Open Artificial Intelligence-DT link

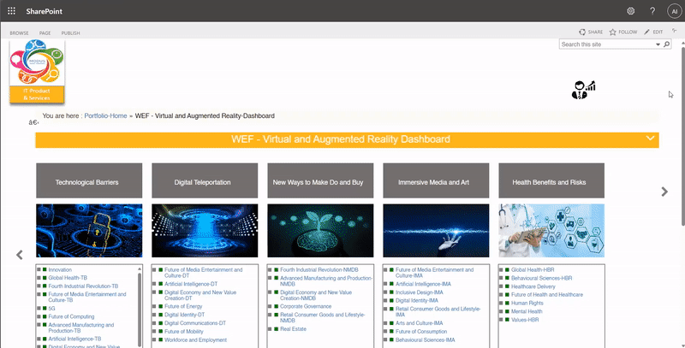(x=191, y=284)
